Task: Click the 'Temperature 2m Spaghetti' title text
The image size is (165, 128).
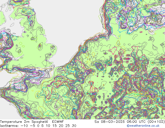Action: (x=24, y=122)
